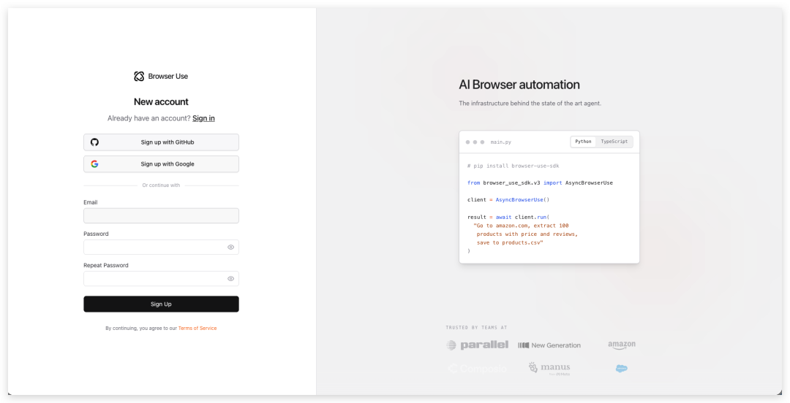Image resolution: width=790 pixels, height=403 pixels.
Task: Focus the Email input field
Action: pos(161,216)
